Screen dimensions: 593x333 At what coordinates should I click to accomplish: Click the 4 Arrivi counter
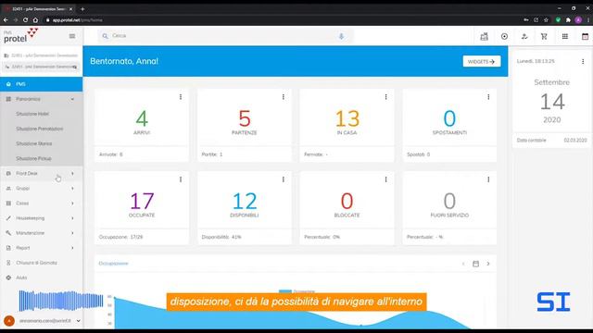click(142, 118)
